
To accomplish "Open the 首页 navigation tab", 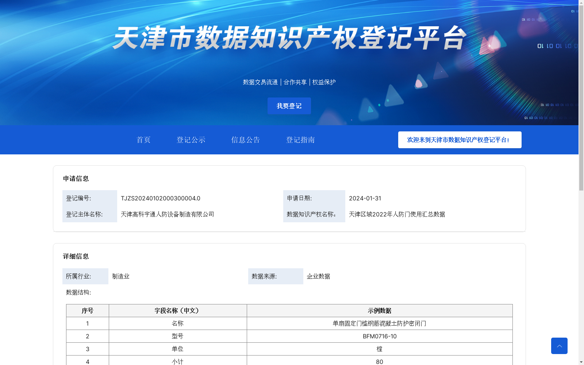I will coord(143,140).
